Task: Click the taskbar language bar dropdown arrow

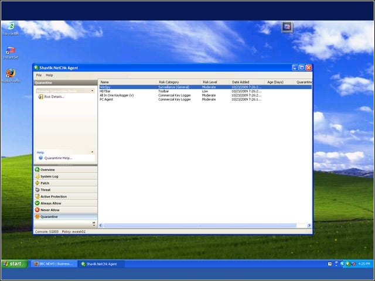Action: click(x=336, y=264)
